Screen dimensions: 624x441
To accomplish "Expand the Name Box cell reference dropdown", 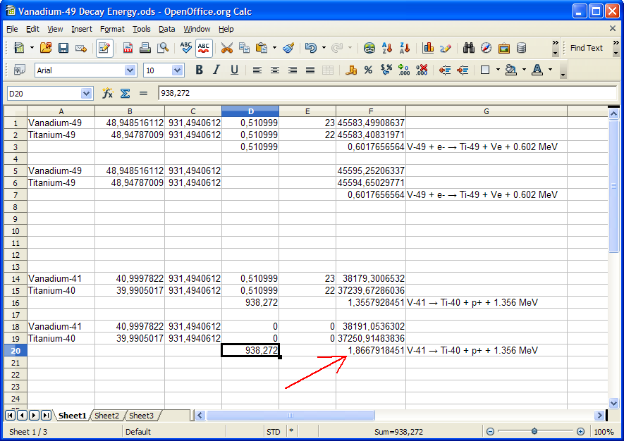I will (x=87, y=93).
